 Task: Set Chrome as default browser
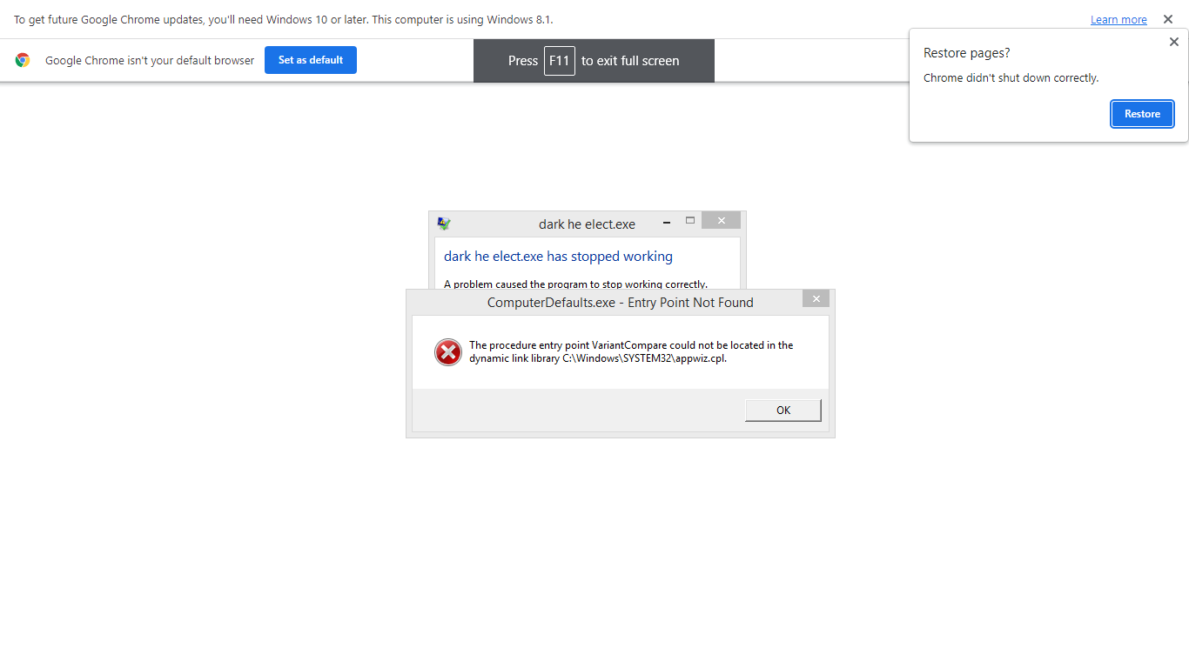[311, 60]
